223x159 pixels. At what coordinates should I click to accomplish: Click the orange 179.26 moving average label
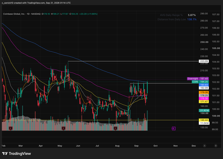pos(204,92)
